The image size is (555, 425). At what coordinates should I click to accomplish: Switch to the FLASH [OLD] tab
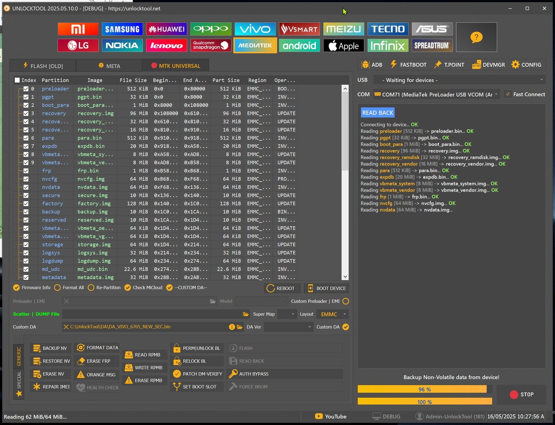pyautogui.click(x=43, y=66)
